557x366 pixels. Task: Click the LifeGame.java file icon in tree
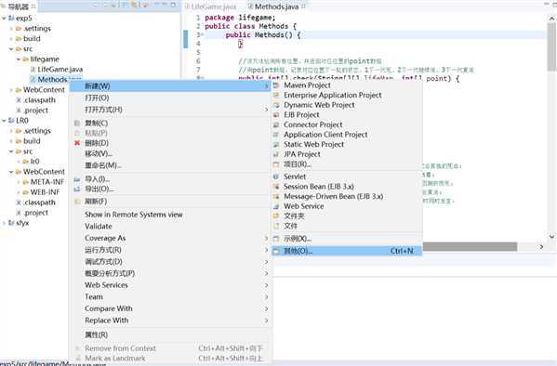33,70
